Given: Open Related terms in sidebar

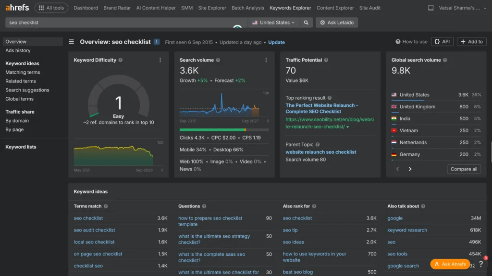Looking at the screenshot, I should point(20,81).
